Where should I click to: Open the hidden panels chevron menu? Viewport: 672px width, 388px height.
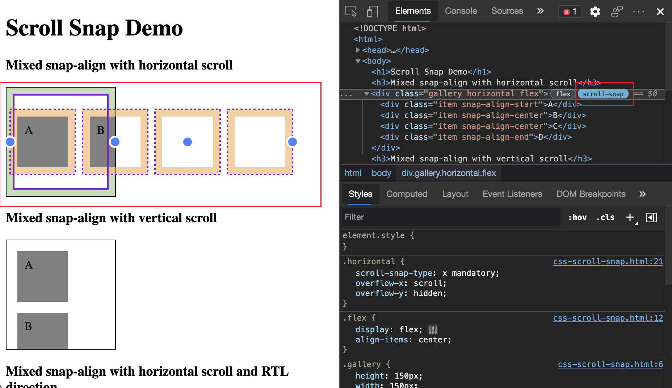pyautogui.click(x=643, y=194)
